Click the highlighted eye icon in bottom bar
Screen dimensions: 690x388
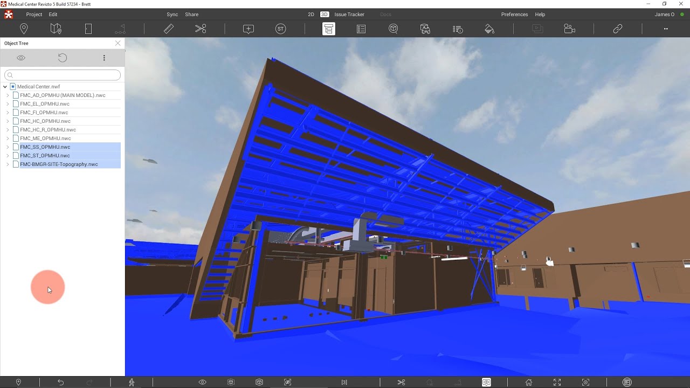click(486, 382)
